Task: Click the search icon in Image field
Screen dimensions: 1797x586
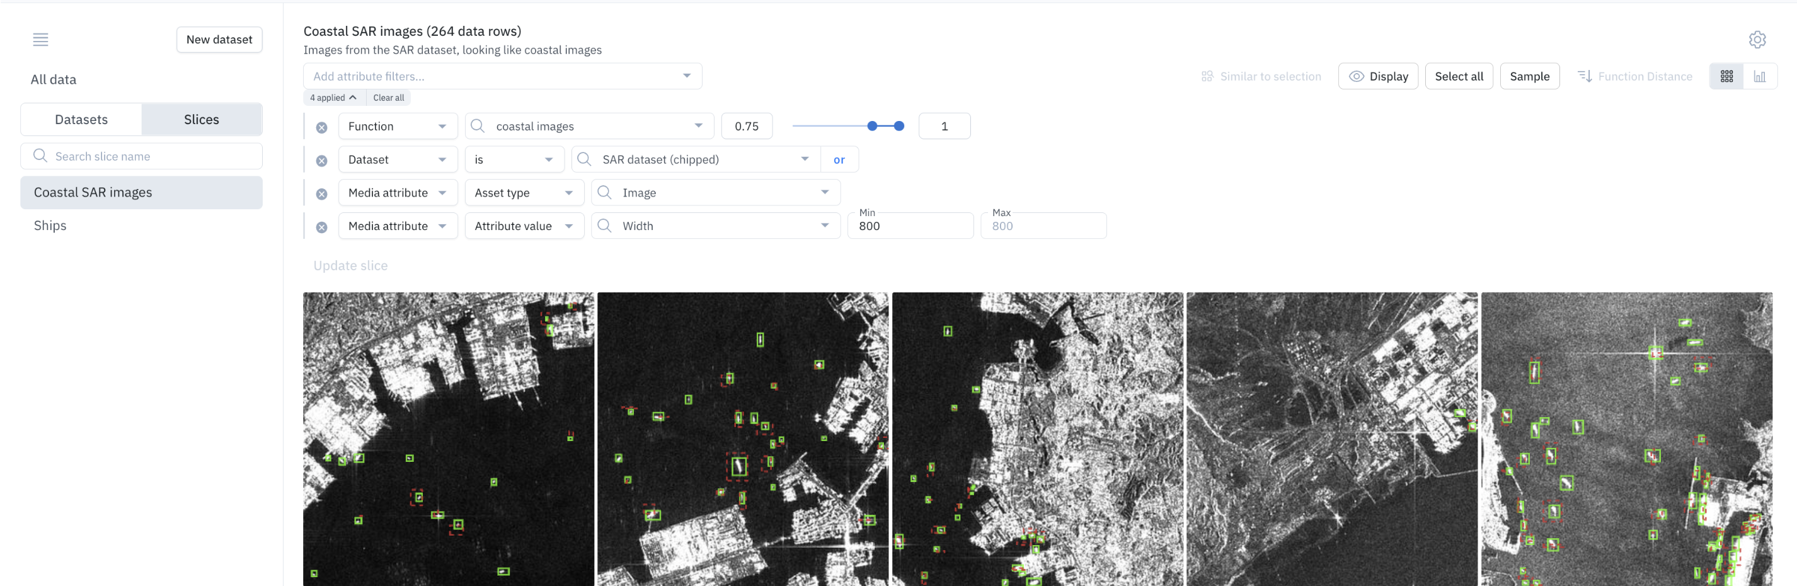Action: (605, 192)
